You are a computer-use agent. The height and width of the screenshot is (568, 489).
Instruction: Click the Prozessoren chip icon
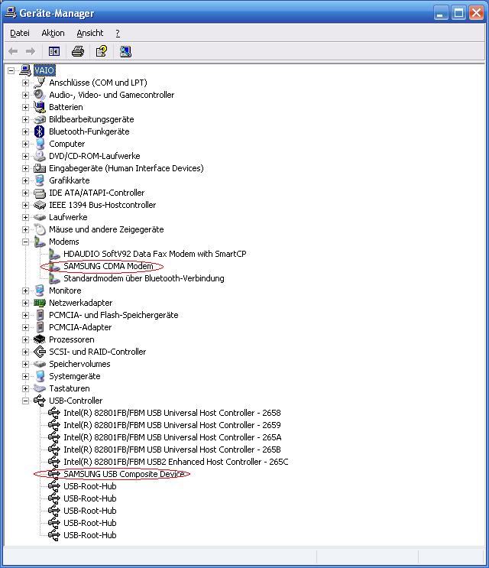[40, 339]
